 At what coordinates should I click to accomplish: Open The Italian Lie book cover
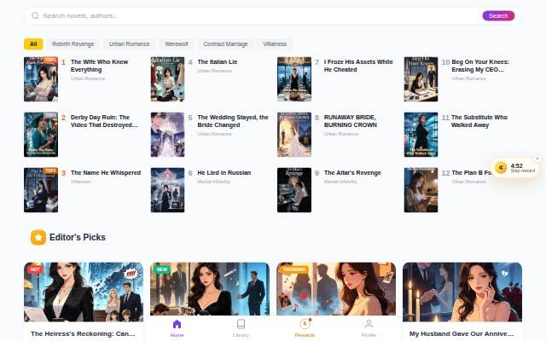[167, 79]
